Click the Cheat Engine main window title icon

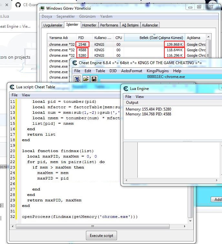74,63
